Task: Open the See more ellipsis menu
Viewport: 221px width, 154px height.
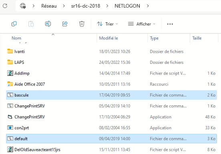Action: (x=170, y=24)
